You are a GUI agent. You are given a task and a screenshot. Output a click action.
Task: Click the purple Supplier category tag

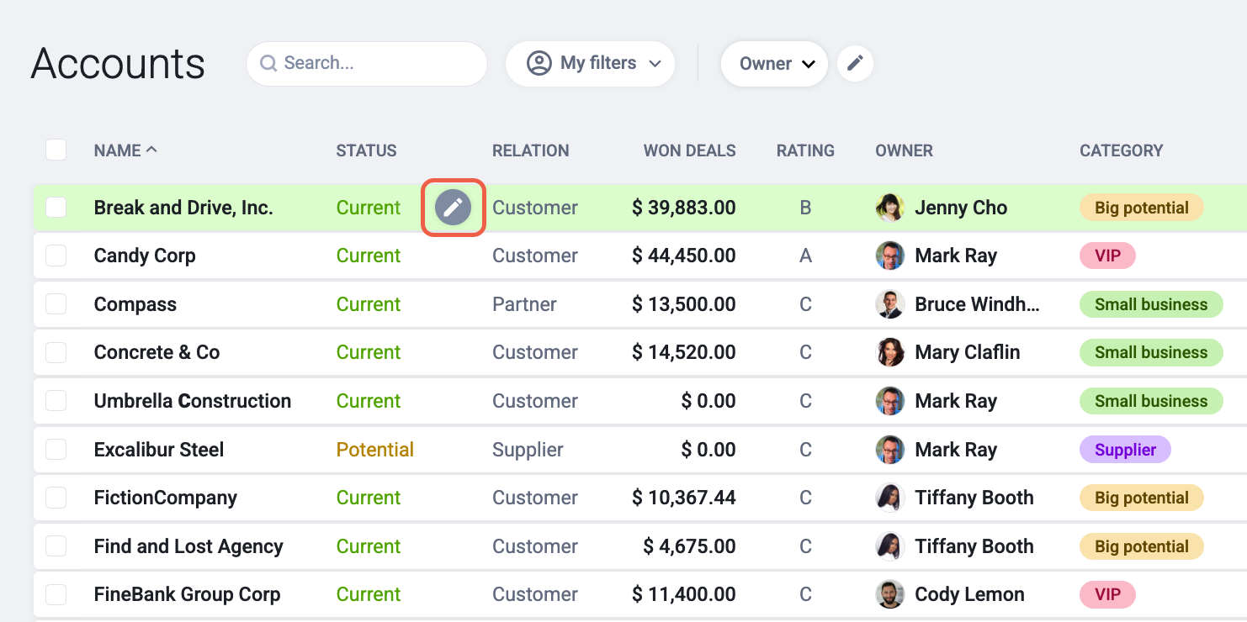click(x=1125, y=450)
